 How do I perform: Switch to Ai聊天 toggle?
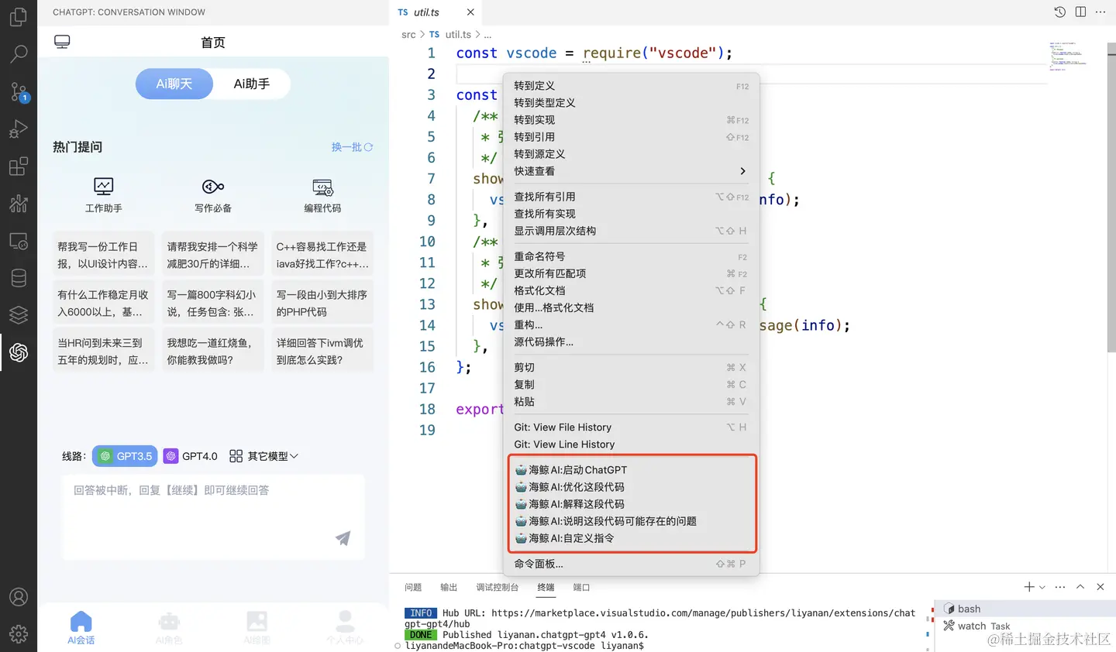coord(174,84)
